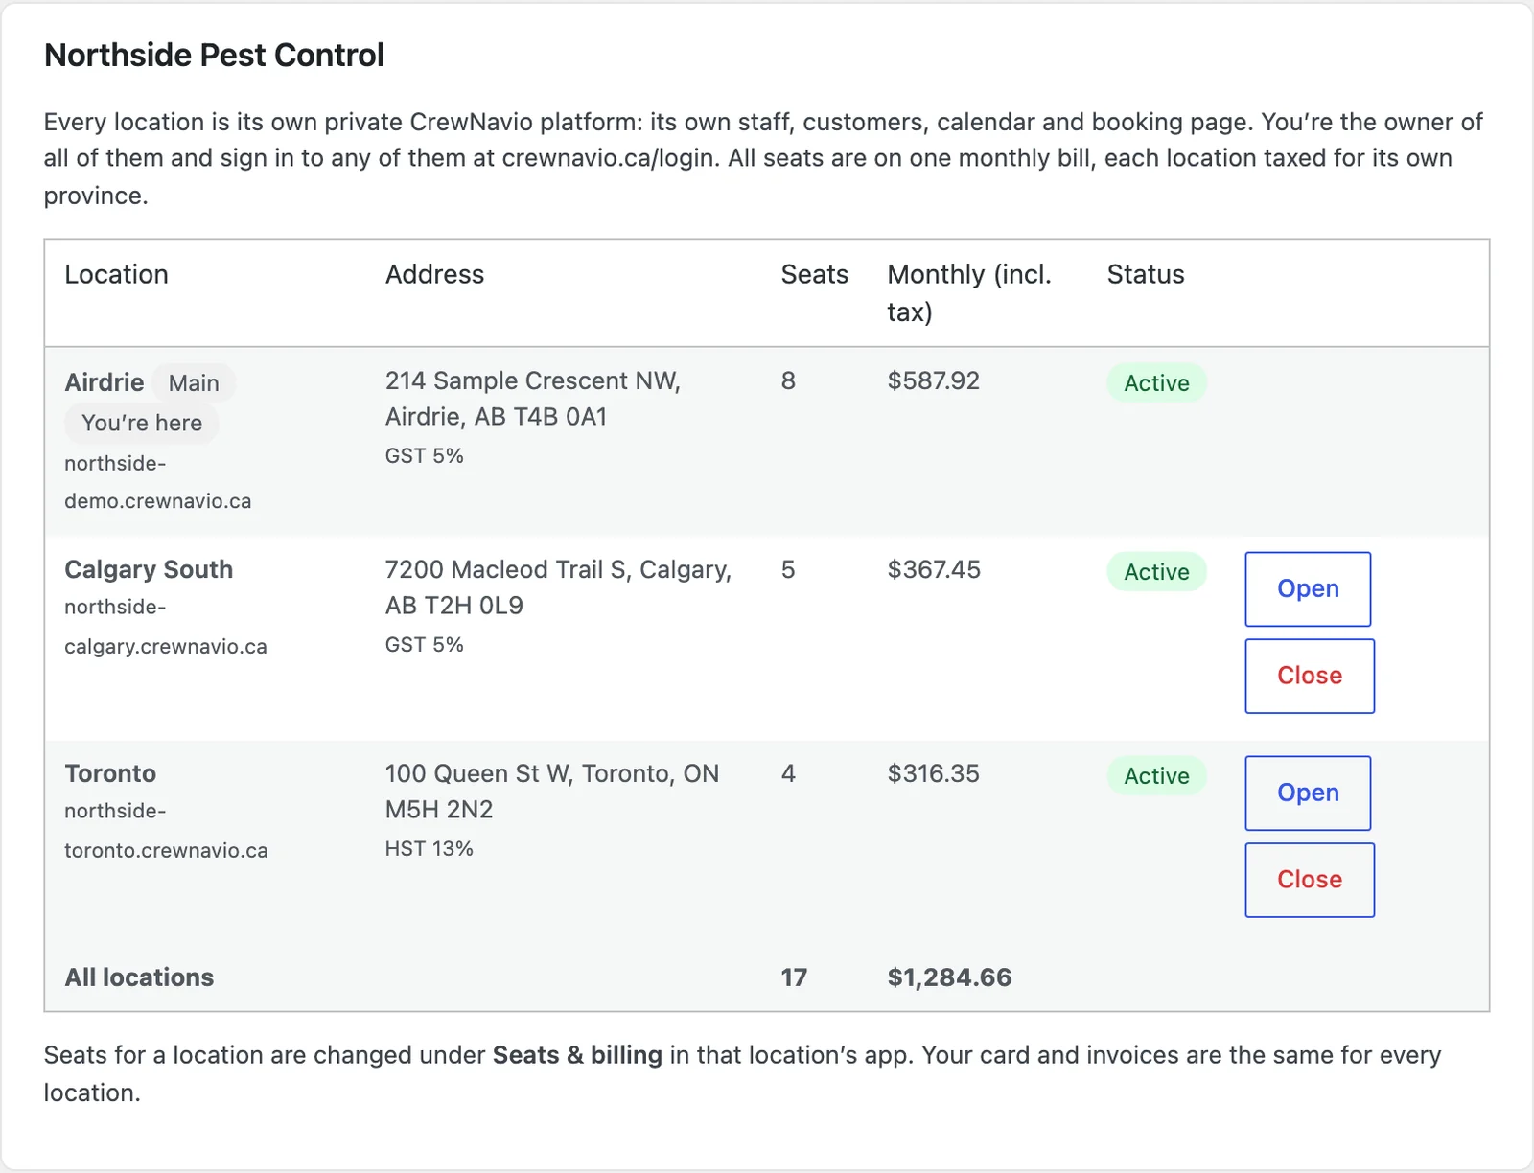Click GST 5% under the Airdrie address

click(x=424, y=455)
